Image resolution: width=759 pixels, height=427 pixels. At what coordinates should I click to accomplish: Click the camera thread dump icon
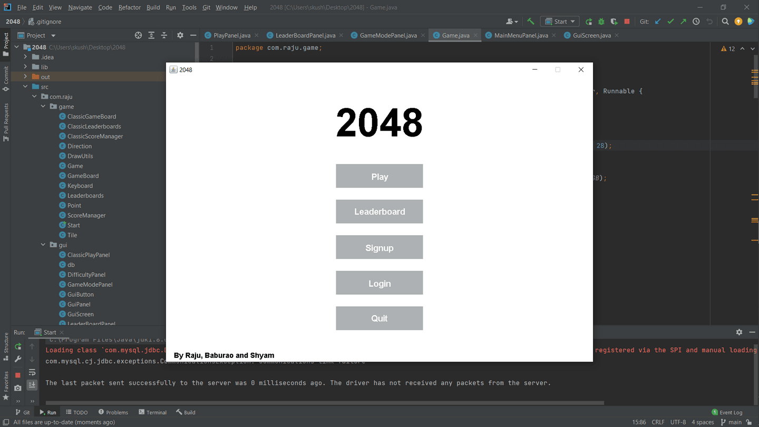point(18,388)
